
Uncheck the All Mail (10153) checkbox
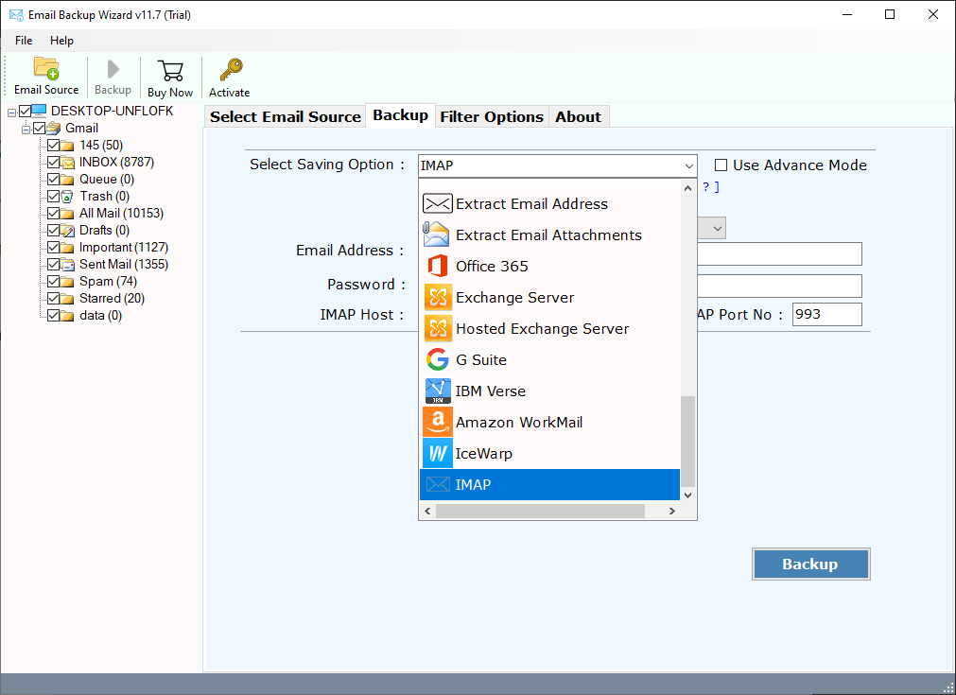[54, 214]
